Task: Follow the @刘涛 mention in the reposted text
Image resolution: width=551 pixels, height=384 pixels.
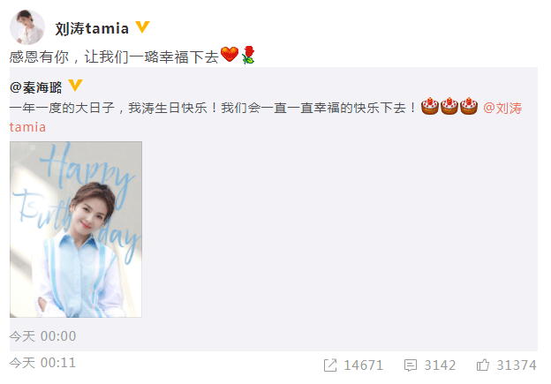Action: tap(502, 109)
